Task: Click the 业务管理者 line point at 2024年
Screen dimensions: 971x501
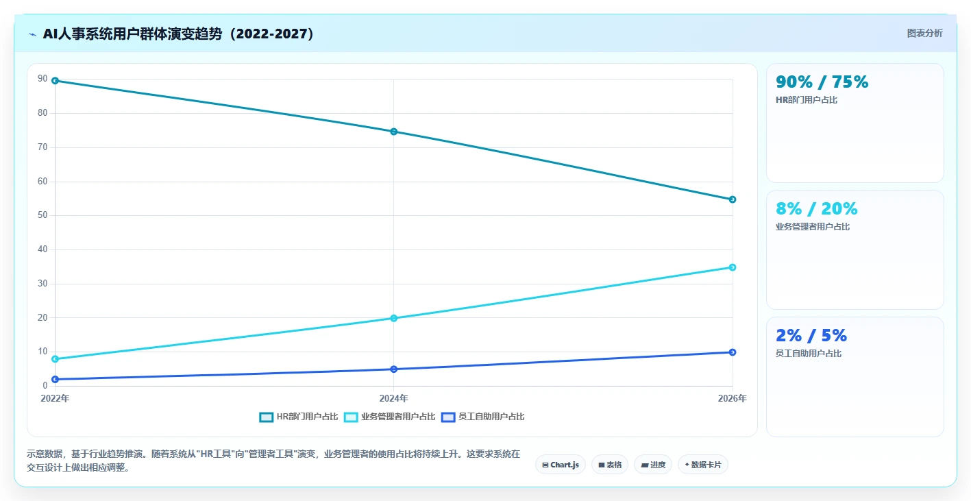Action: (394, 318)
